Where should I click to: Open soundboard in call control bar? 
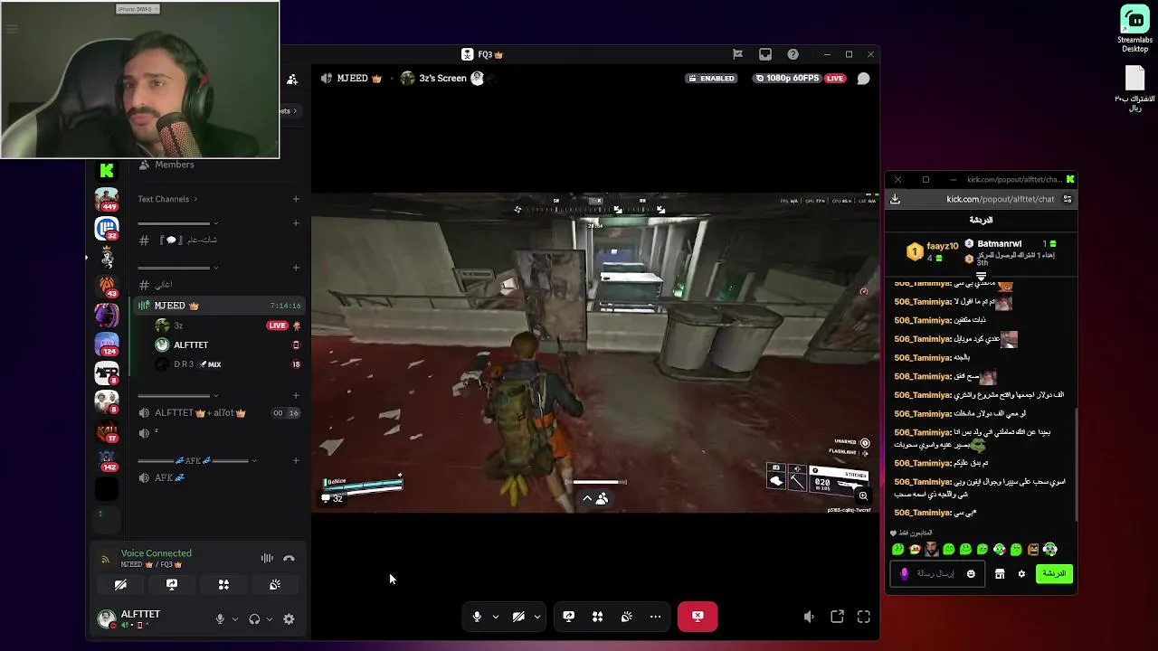pyautogui.click(x=626, y=617)
